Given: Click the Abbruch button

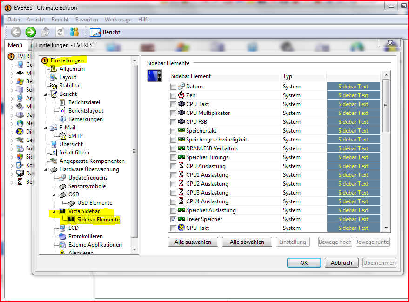Looking at the screenshot, I should [342, 262].
